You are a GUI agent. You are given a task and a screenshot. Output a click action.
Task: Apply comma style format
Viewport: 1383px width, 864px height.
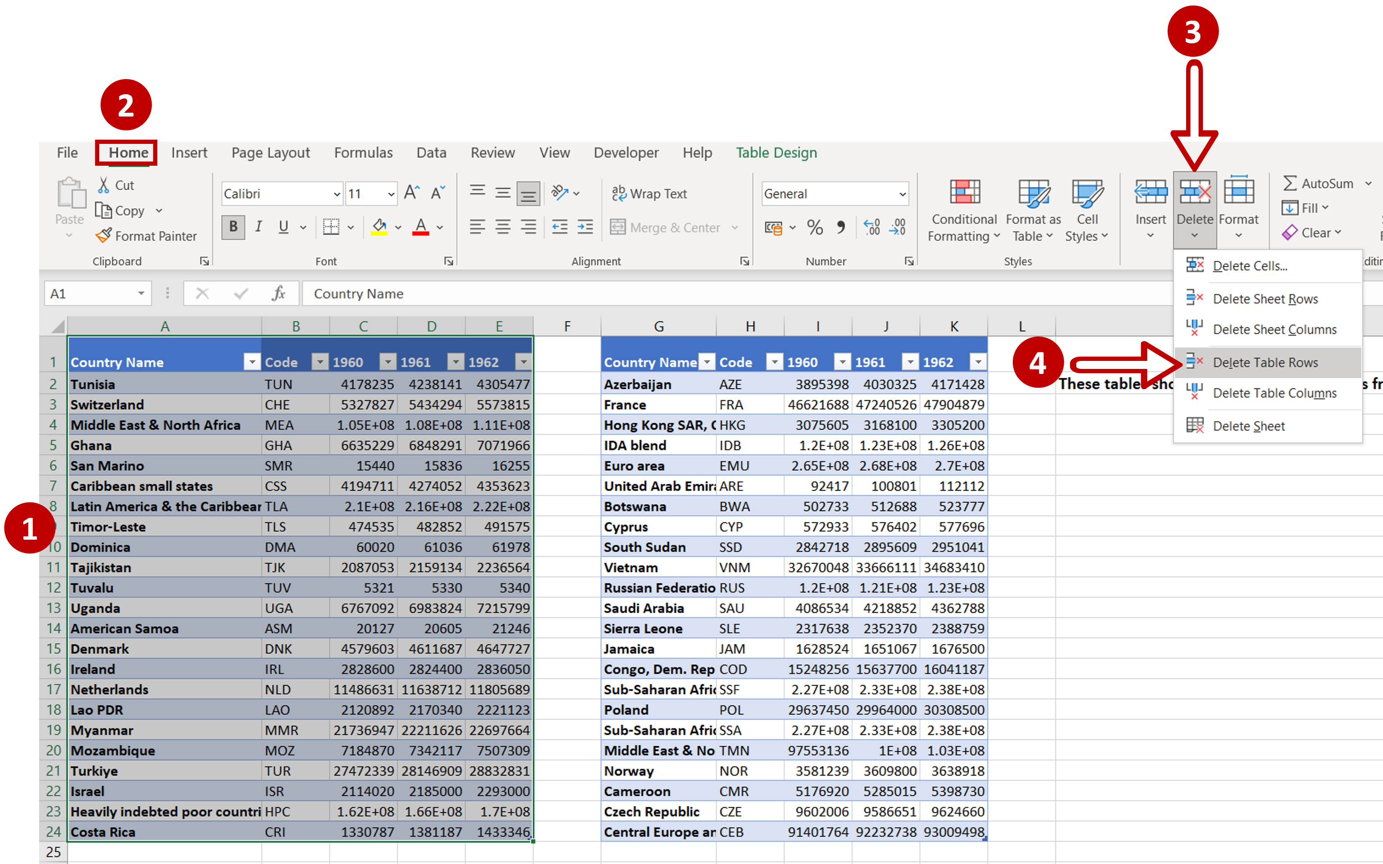tap(841, 228)
